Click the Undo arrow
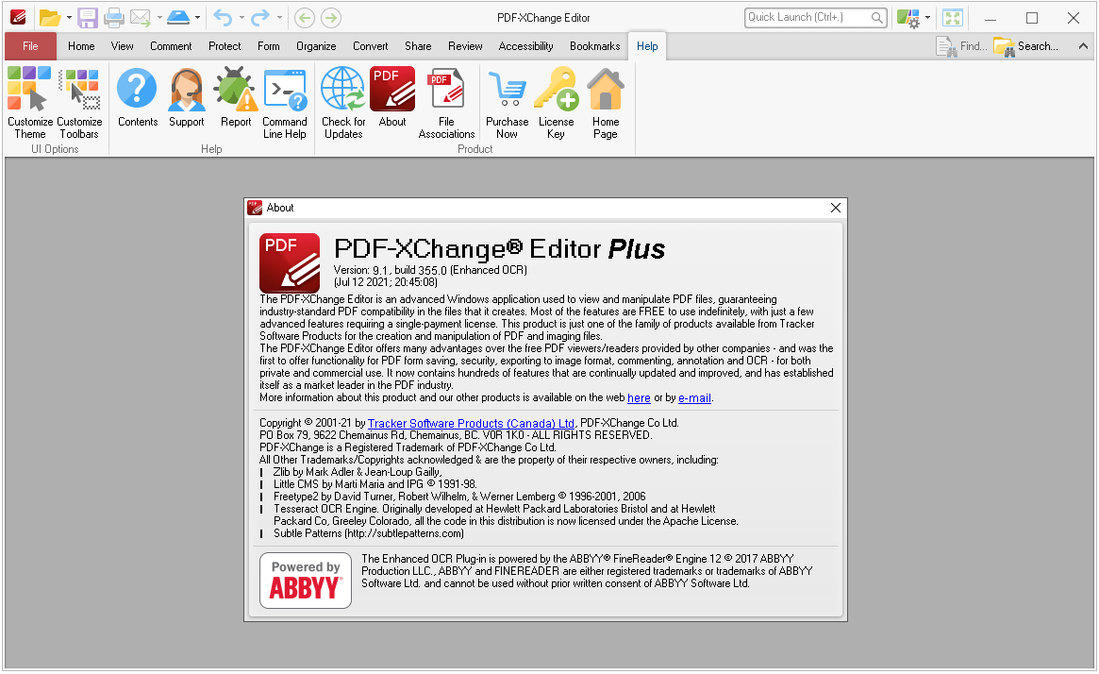 click(223, 18)
